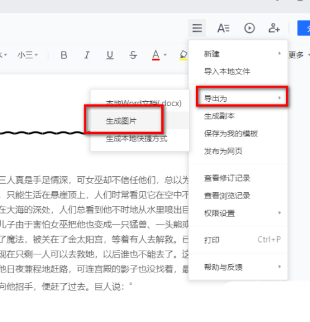Viewport: 310px width, 322px height.
Task: Toggle underline formatting
Action: pyautogui.click(x=110, y=55)
